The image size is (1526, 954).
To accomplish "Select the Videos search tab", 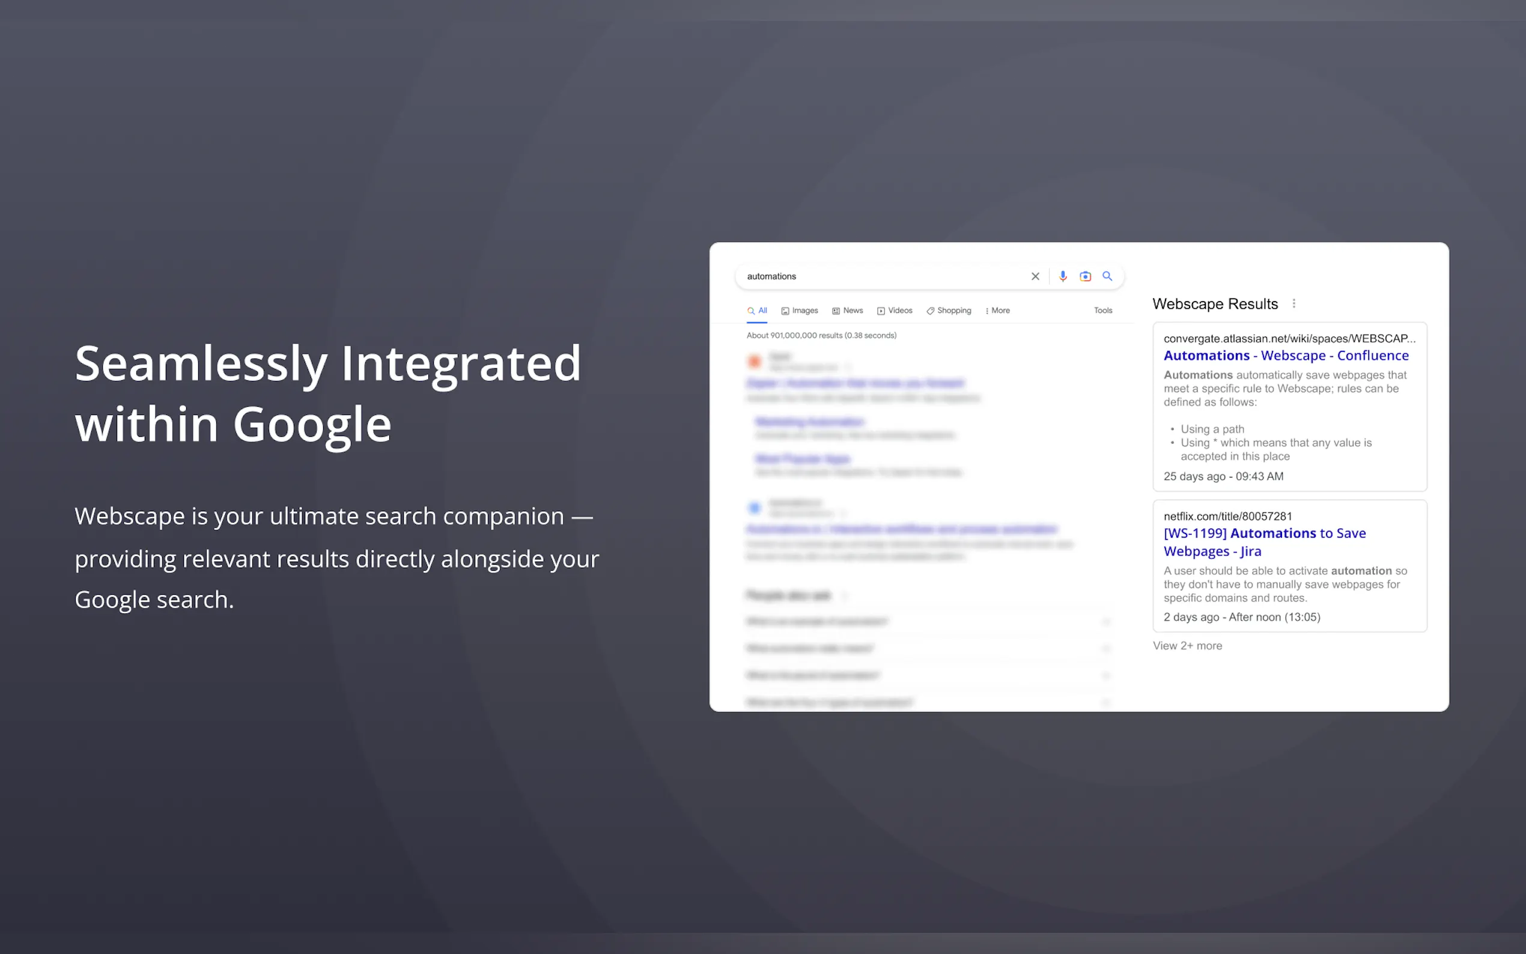I will coord(895,311).
